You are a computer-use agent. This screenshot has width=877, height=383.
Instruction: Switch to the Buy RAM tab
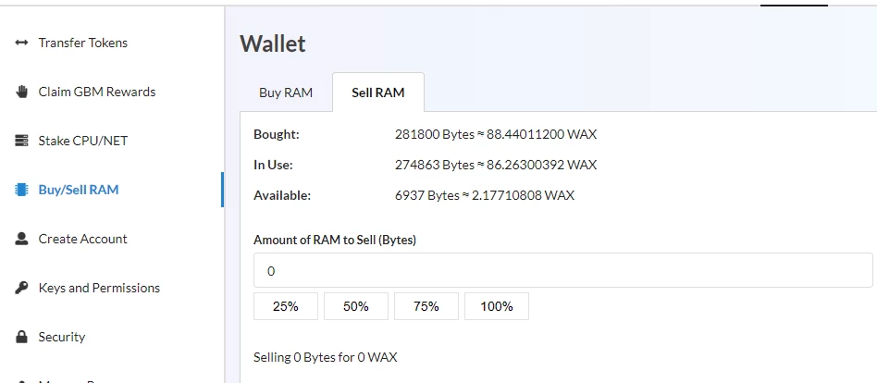click(x=286, y=93)
